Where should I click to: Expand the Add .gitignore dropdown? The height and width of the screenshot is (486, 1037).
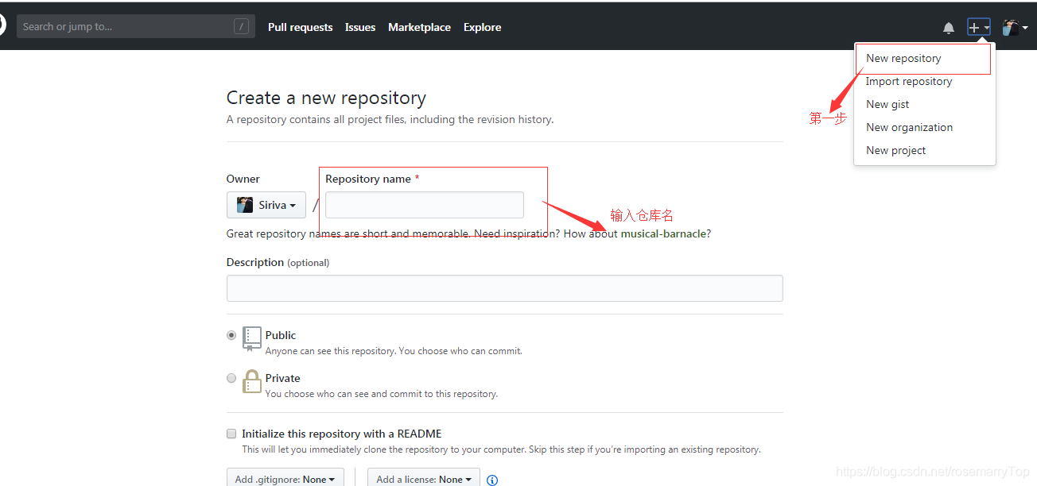(x=285, y=478)
